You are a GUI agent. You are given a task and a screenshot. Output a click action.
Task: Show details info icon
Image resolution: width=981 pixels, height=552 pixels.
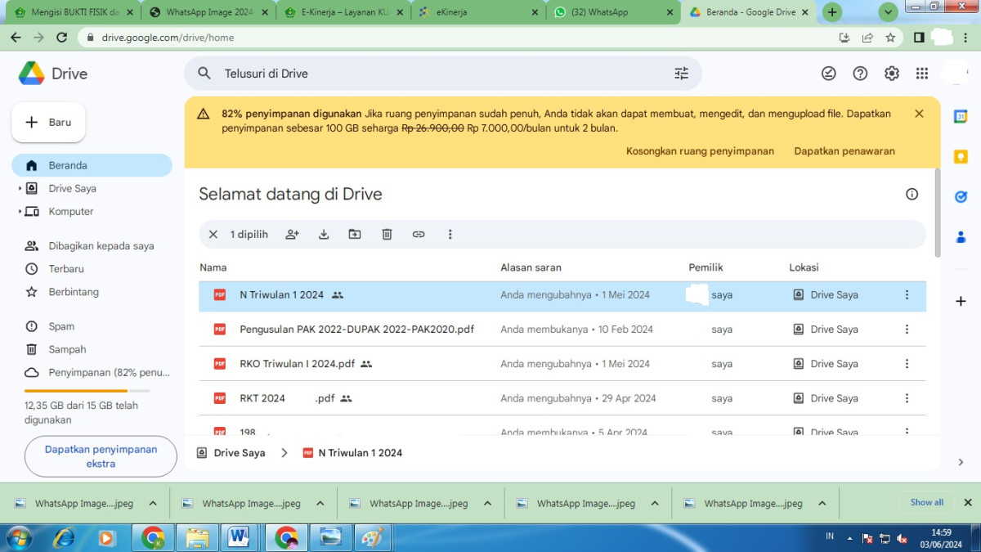pos(912,194)
